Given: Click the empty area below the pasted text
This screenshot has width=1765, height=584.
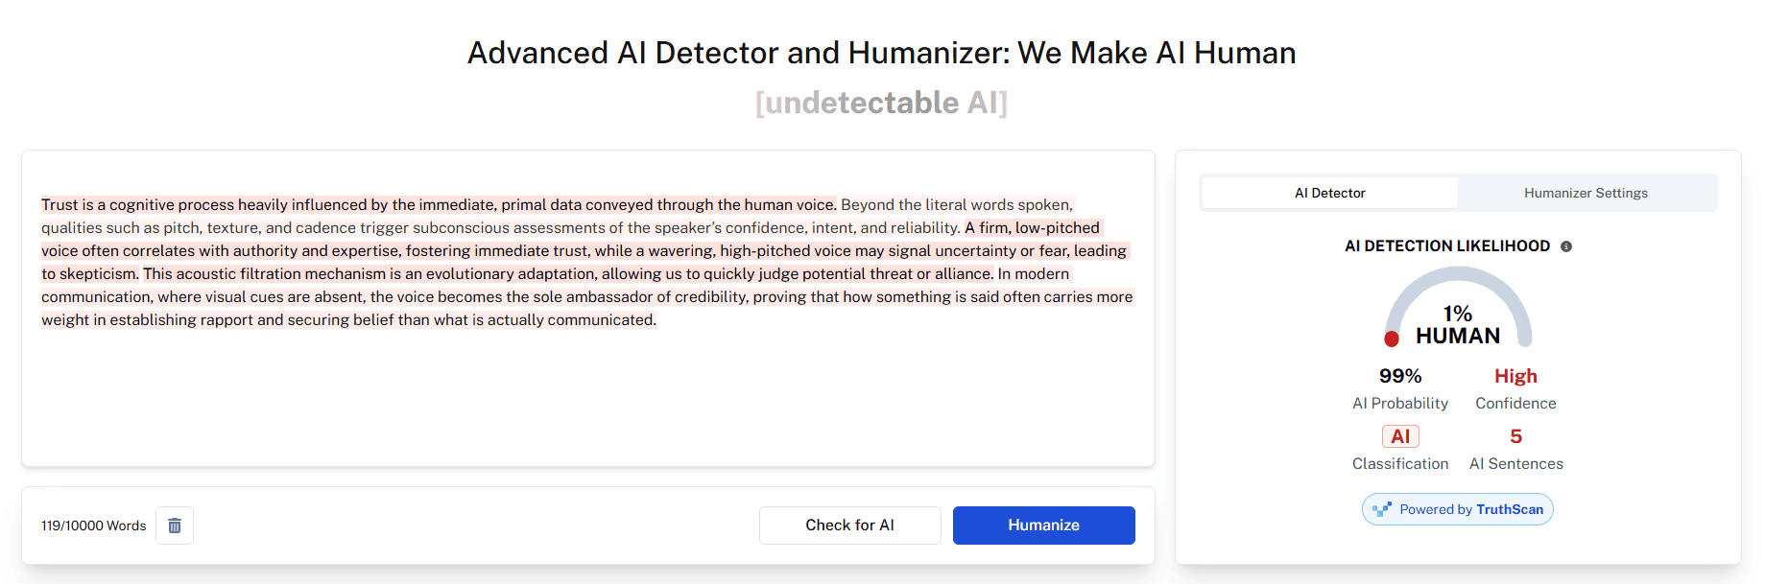Looking at the screenshot, I should 587,403.
